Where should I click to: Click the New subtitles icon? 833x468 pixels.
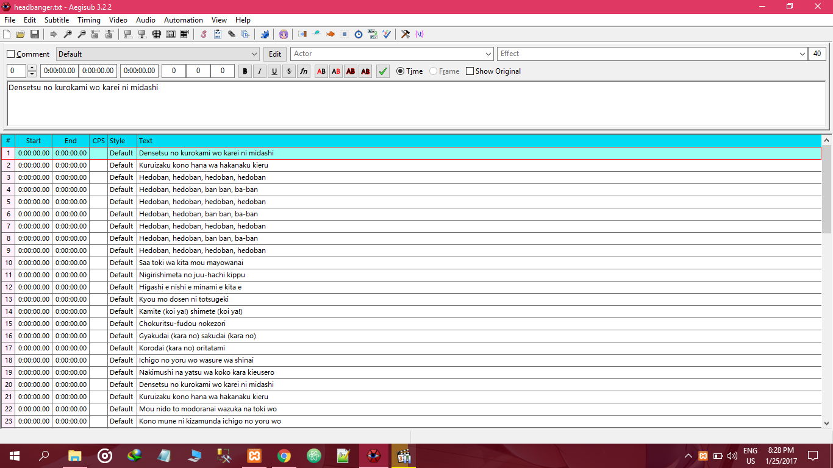point(8,34)
